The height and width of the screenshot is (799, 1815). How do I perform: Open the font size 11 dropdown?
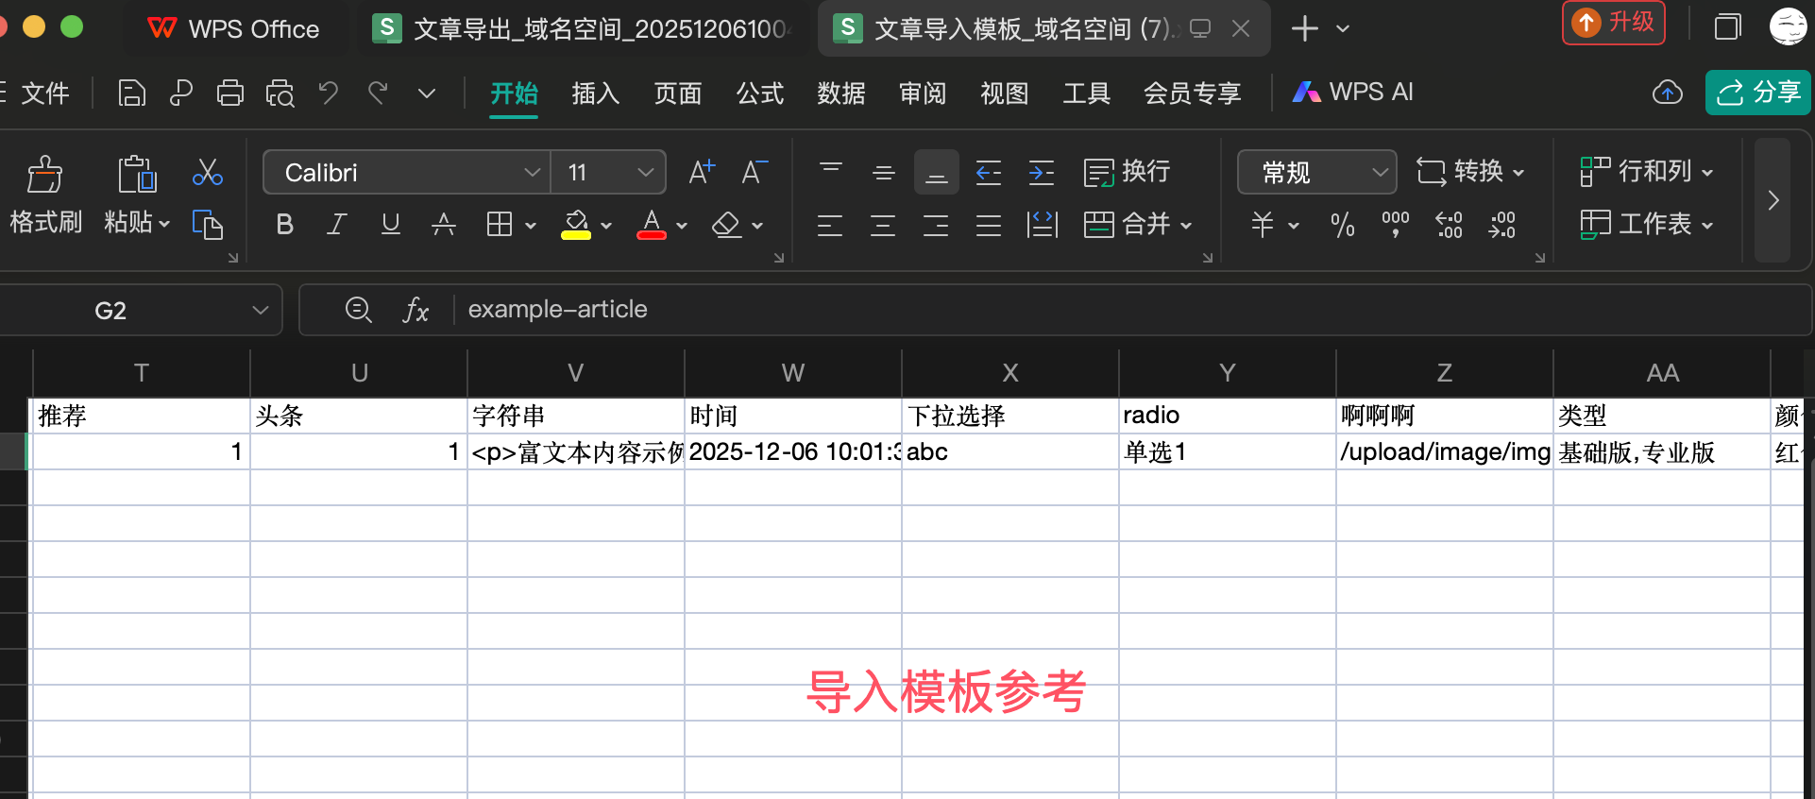(x=646, y=173)
